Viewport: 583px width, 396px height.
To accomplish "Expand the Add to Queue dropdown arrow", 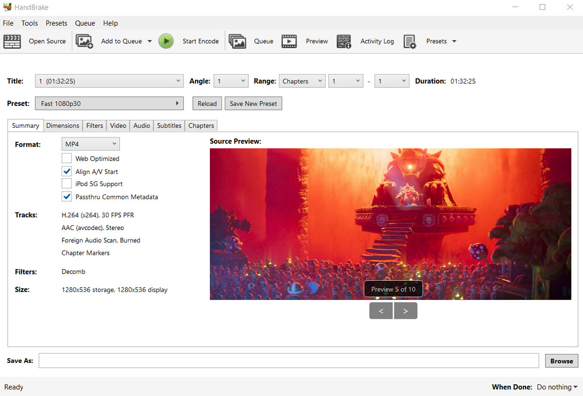I will tap(150, 41).
